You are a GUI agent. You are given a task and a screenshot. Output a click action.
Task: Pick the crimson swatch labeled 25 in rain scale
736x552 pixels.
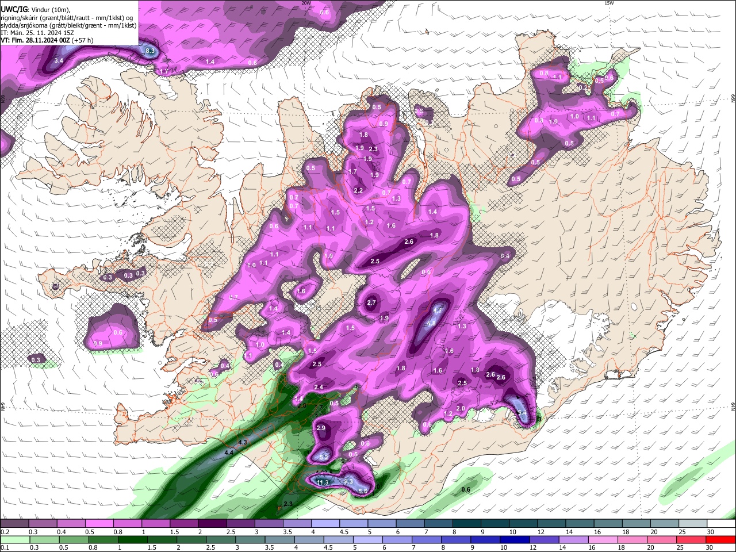(692, 539)
